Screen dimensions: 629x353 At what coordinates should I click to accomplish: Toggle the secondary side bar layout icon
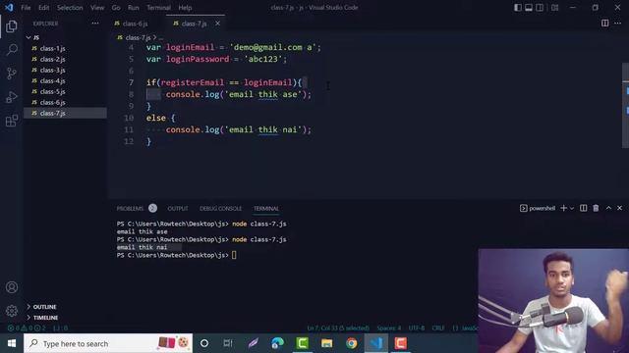point(540,8)
